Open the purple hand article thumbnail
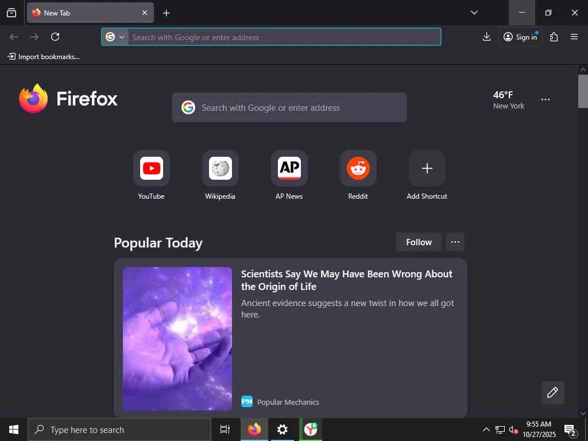588x441 pixels. (x=177, y=339)
